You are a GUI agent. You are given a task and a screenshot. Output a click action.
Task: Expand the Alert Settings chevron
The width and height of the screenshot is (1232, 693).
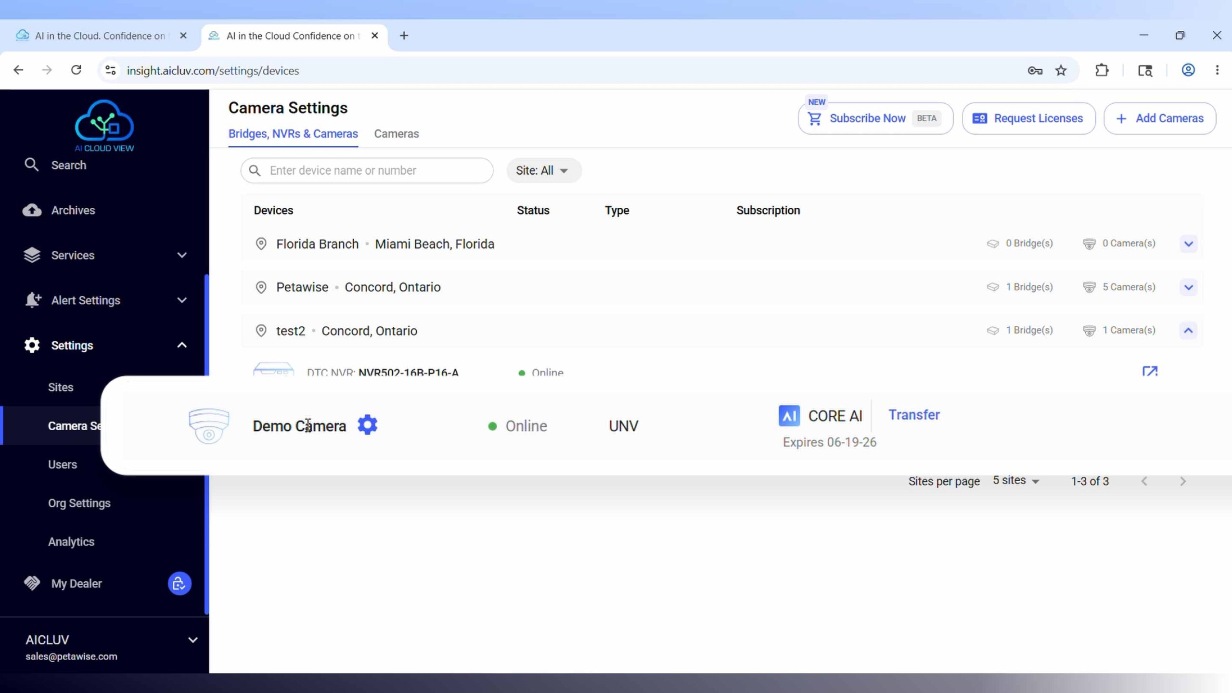(x=182, y=300)
